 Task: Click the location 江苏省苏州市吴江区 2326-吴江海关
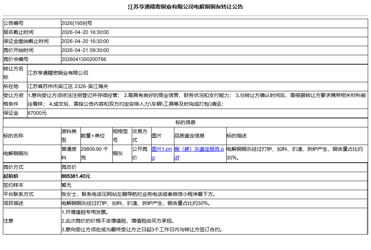[68, 86]
